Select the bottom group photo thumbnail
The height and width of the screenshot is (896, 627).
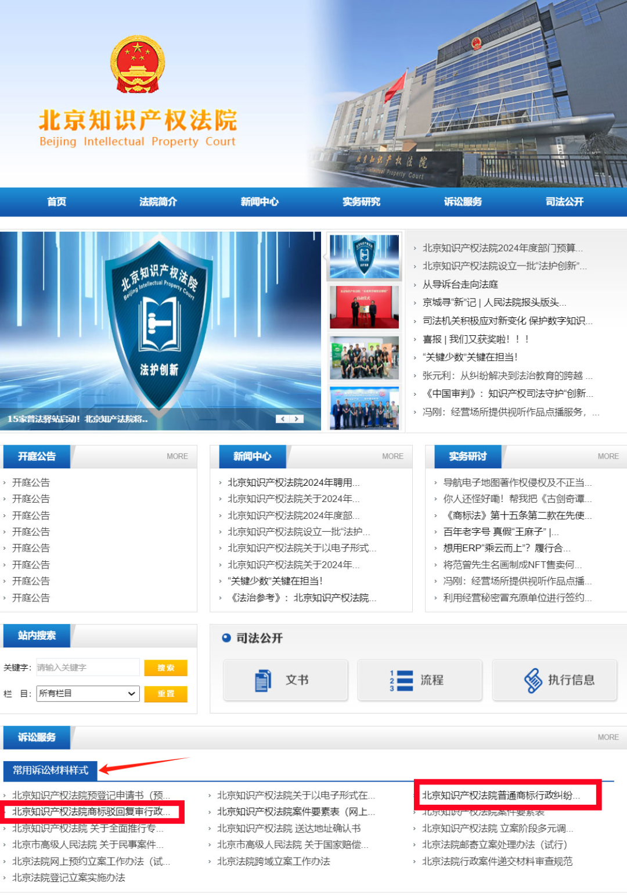364,408
